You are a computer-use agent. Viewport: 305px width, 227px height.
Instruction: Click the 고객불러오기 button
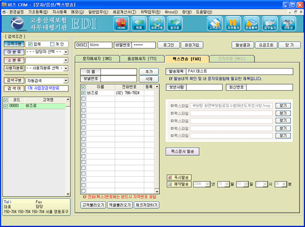[x=93, y=205]
